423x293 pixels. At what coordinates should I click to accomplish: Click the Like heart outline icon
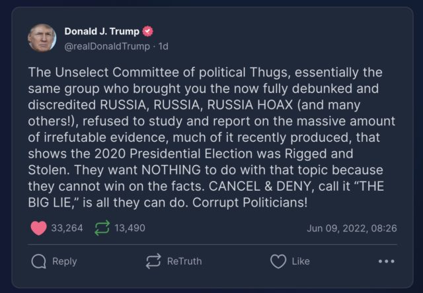(x=278, y=261)
